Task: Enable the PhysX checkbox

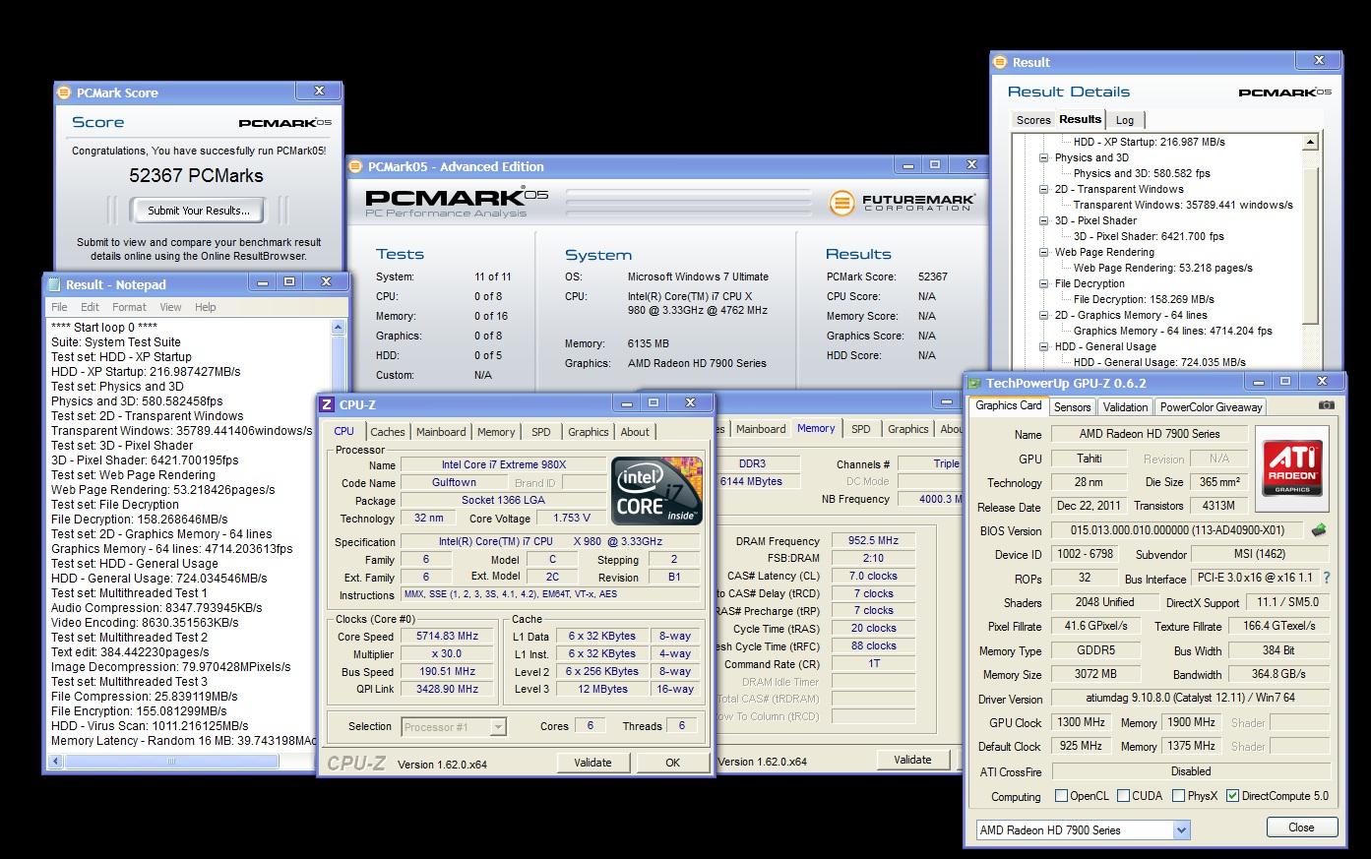Action: click(x=1178, y=796)
